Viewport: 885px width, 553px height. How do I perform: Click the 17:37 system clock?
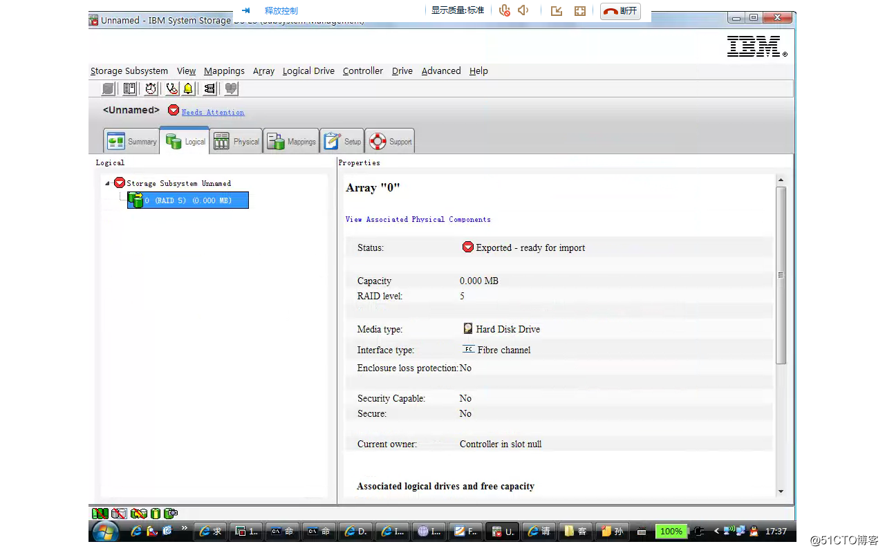pyautogui.click(x=776, y=531)
